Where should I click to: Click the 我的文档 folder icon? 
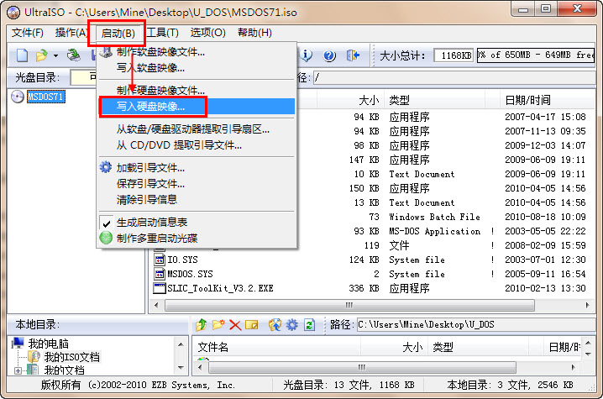(x=33, y=370)
